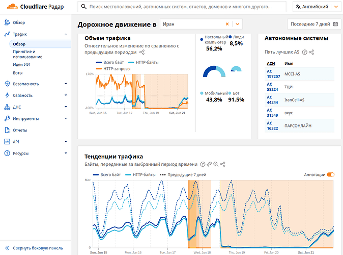Screen dimensions: 343x255
Task: Click the АСН column header
Action: coord(271,63)
